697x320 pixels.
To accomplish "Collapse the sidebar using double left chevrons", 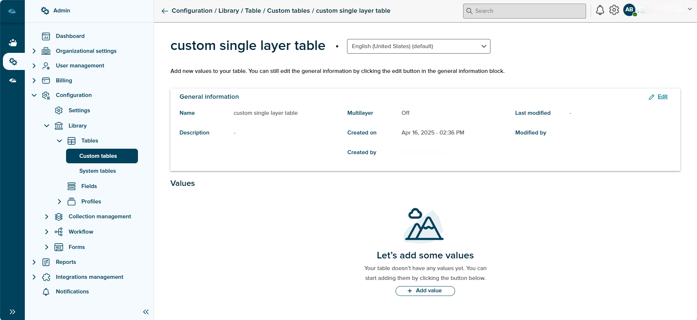I will 146,312.
